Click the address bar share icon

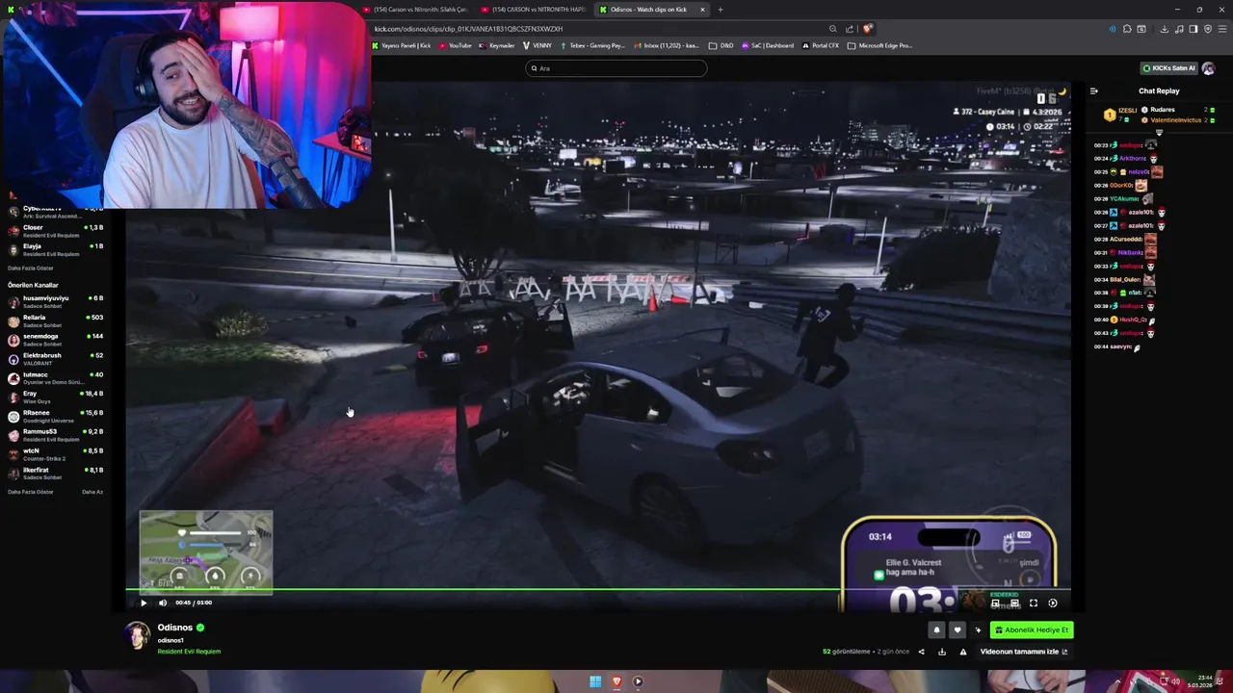pos(850,29)
